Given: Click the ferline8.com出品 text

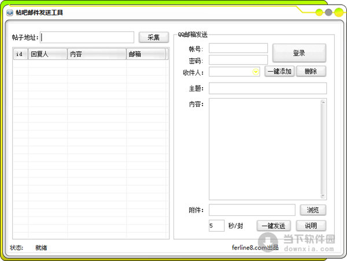Looking at the screenshot, I should pos(255,247).
